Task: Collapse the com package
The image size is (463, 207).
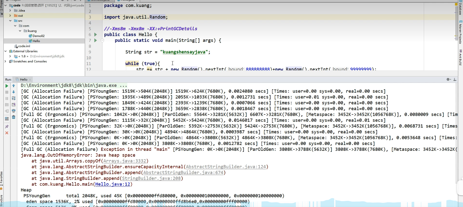Action: (x=15, y=26)
